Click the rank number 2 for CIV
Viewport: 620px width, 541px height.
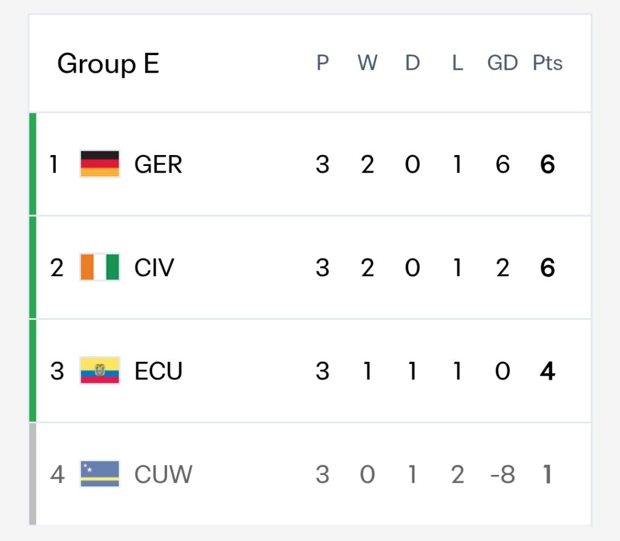(56, 268)
